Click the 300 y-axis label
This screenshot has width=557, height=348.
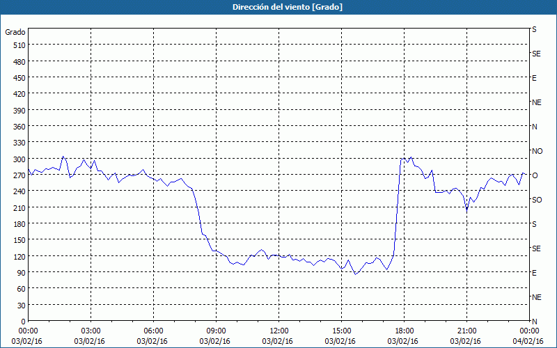pyautogui.click(x=20, y=159)
